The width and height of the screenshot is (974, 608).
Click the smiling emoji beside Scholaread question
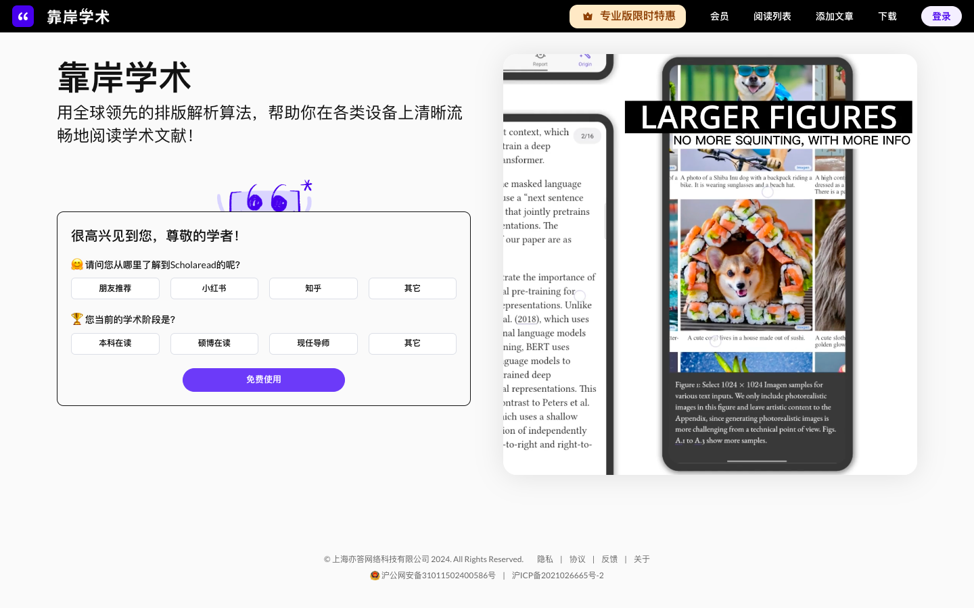pyautogui.click(x=77, y=264)
